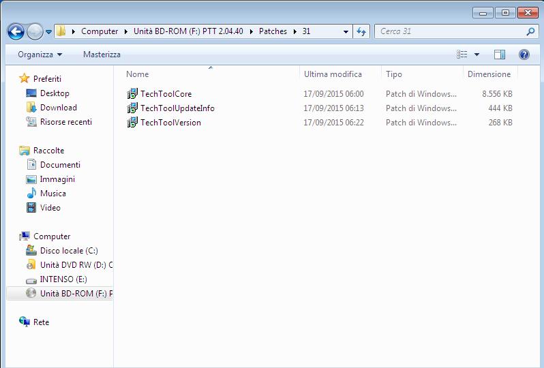The width and height of the screenshot is (544, 368).
Task: Change view with the view mode icon
Action: pos(462,55)
